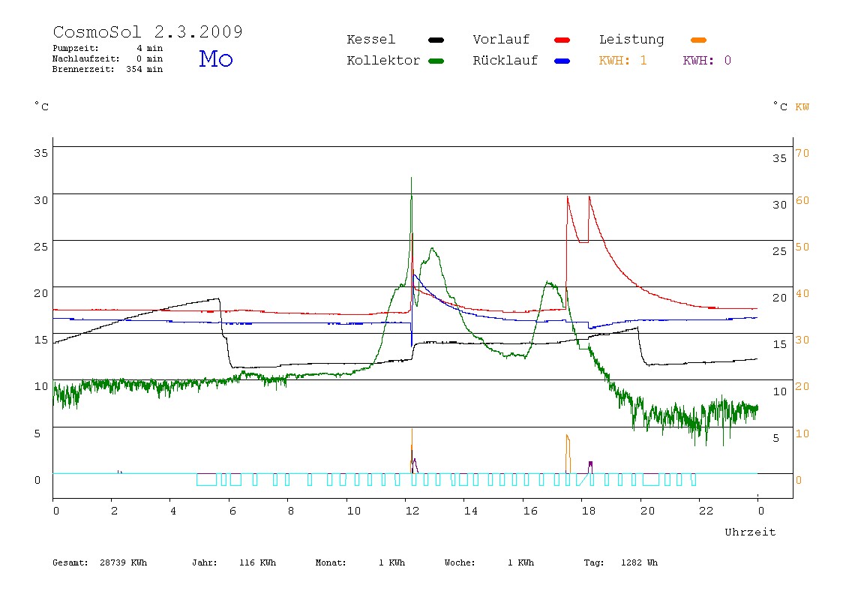
Task: Click the black Kessel legend swatch
Action: pos(436,40)
